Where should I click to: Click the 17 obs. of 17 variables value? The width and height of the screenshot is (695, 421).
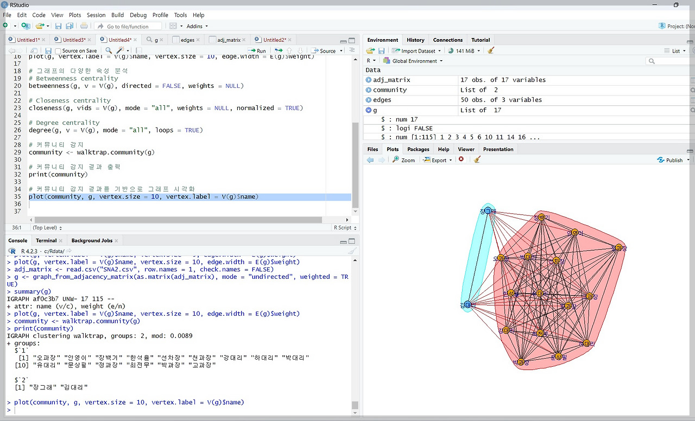pyautogui.click(x=503, y=80)
